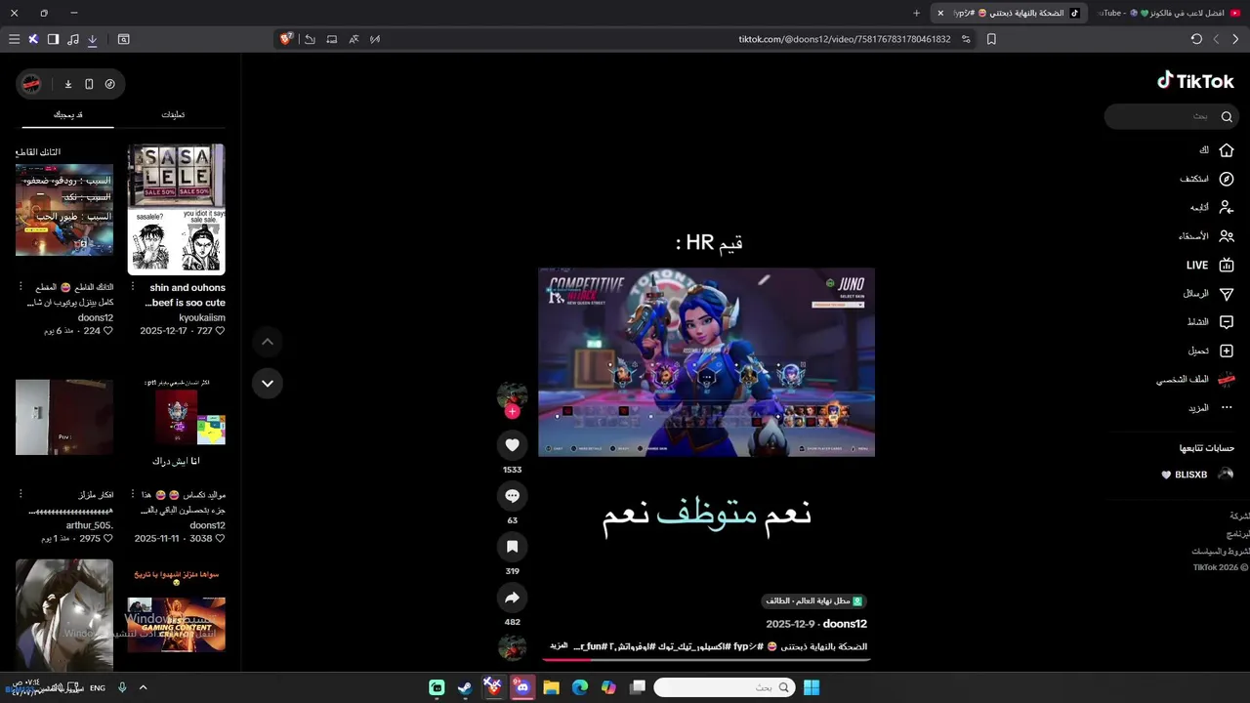Click download icon in floating pill
Screen dimensions: 1250x703
68,84
